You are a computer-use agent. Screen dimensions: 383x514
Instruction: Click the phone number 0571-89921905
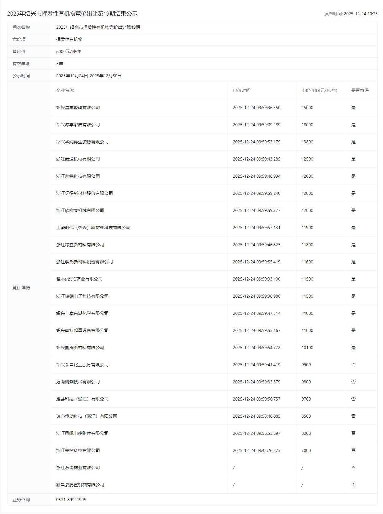click(71, 500)
